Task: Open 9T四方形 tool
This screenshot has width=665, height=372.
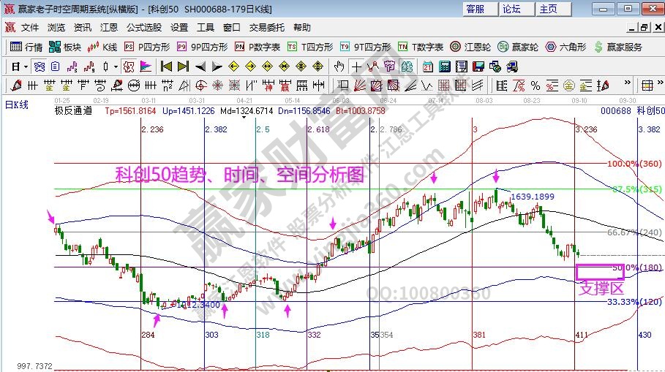Action: (x=365, y=47)
